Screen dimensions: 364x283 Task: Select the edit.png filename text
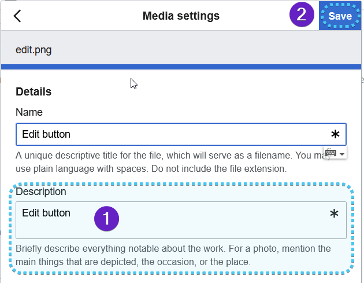(x=34, y=50)
